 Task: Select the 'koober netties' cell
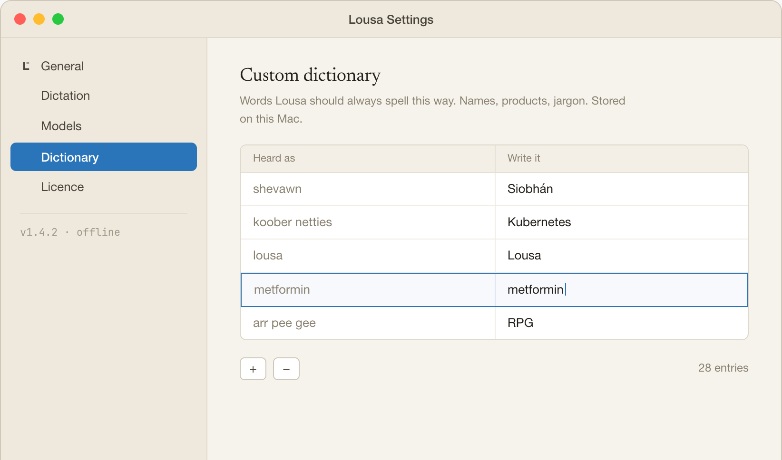tap(368, 222)
